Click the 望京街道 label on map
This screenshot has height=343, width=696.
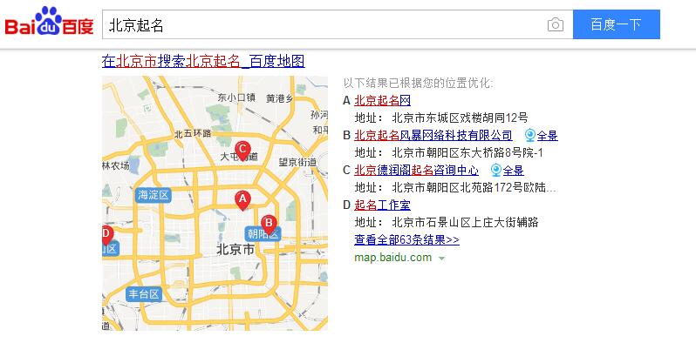pos(297,162)
